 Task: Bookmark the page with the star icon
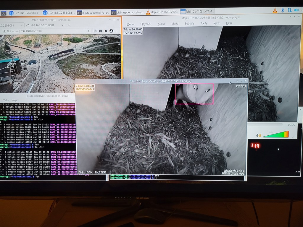88,31
